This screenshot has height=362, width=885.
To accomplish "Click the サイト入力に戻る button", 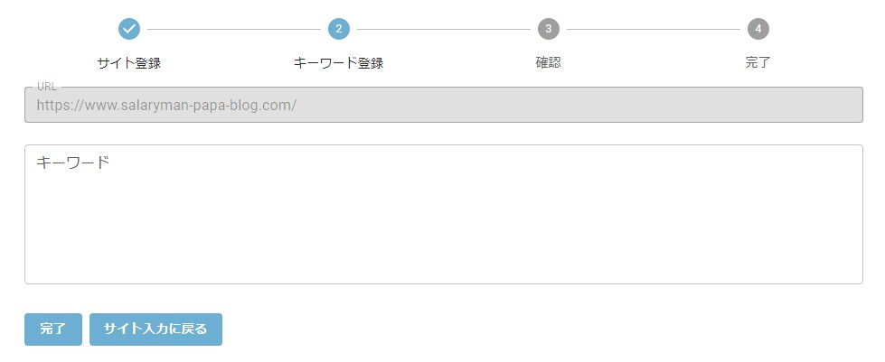I will pos(155,330).
